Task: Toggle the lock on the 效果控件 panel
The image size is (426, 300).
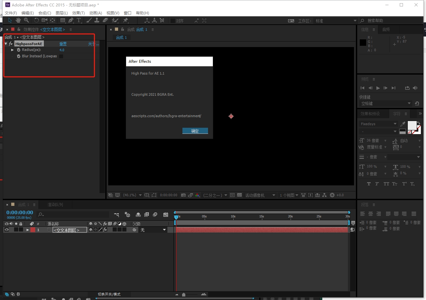Action: pyautogui.click(x=19, y=29)
